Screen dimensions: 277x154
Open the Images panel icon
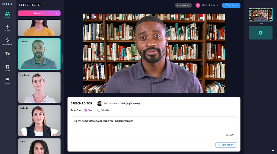(x=7, y=81)
